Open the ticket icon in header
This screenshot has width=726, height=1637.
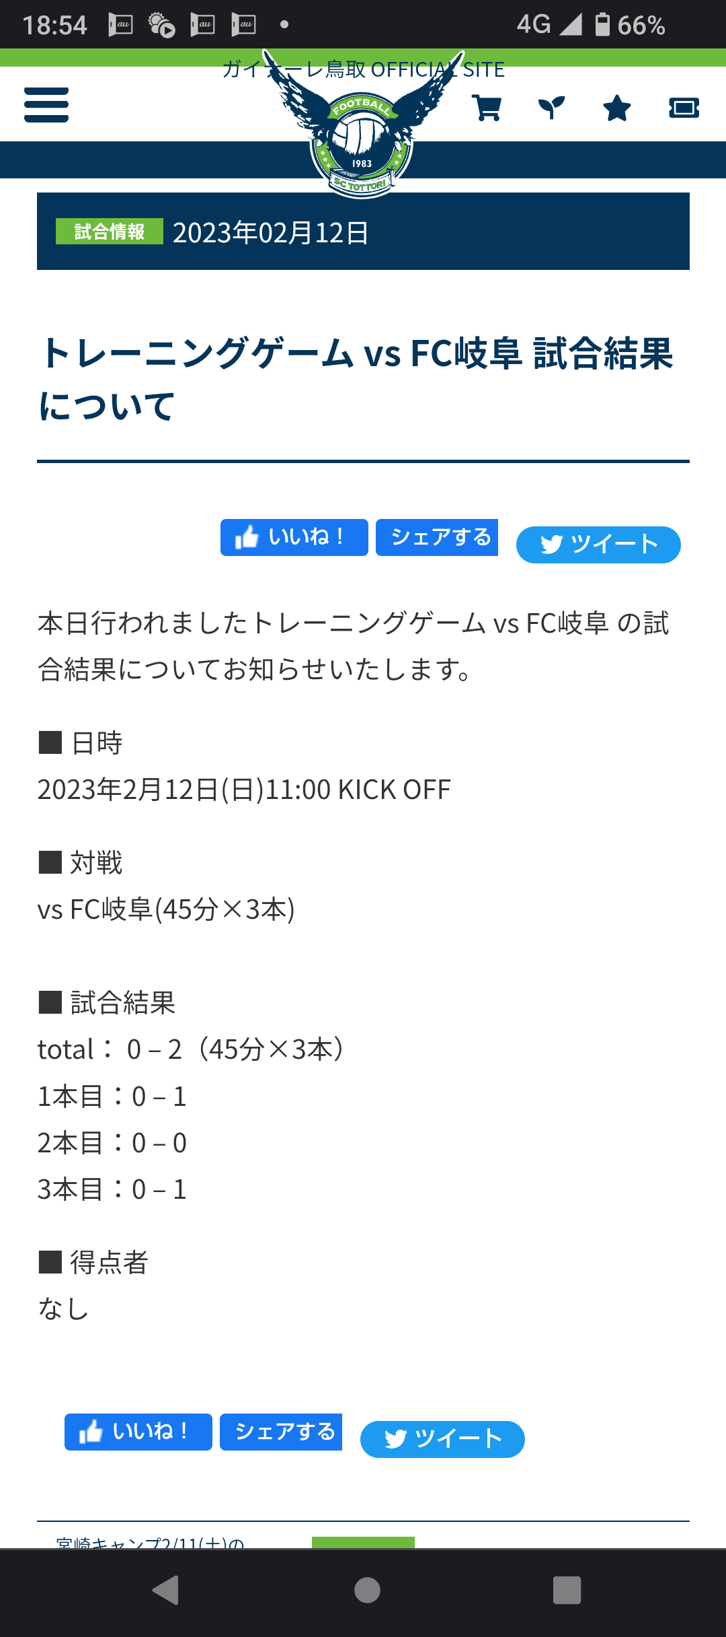(x=684, y=108)
